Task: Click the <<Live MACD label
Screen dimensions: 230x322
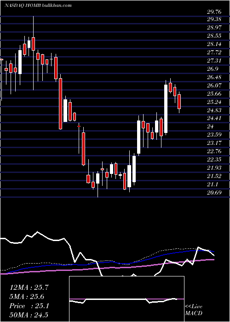Action: tap(194, 310)
